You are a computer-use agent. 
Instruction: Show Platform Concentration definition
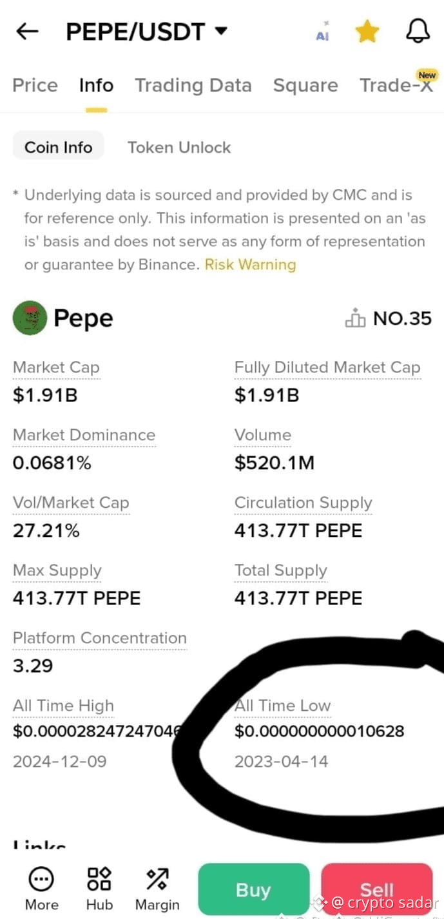(x=100, y=638)
